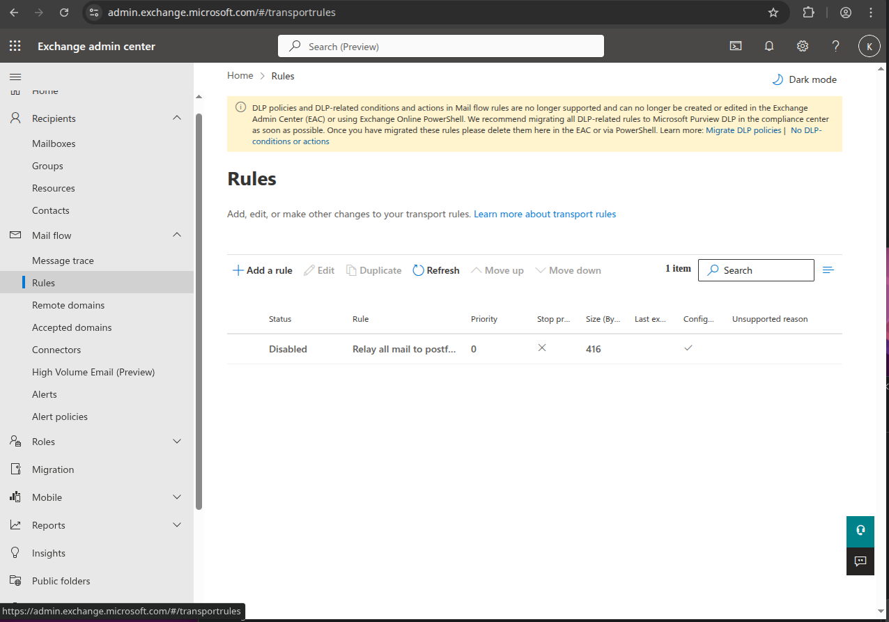Select Rules in the sidebar
Viewport: 889px width, 622px height.
click(x=97, y=283)
